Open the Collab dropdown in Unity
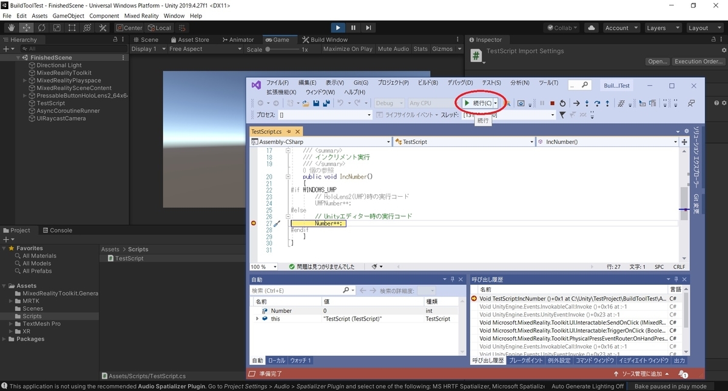 (x=564, y=28)
